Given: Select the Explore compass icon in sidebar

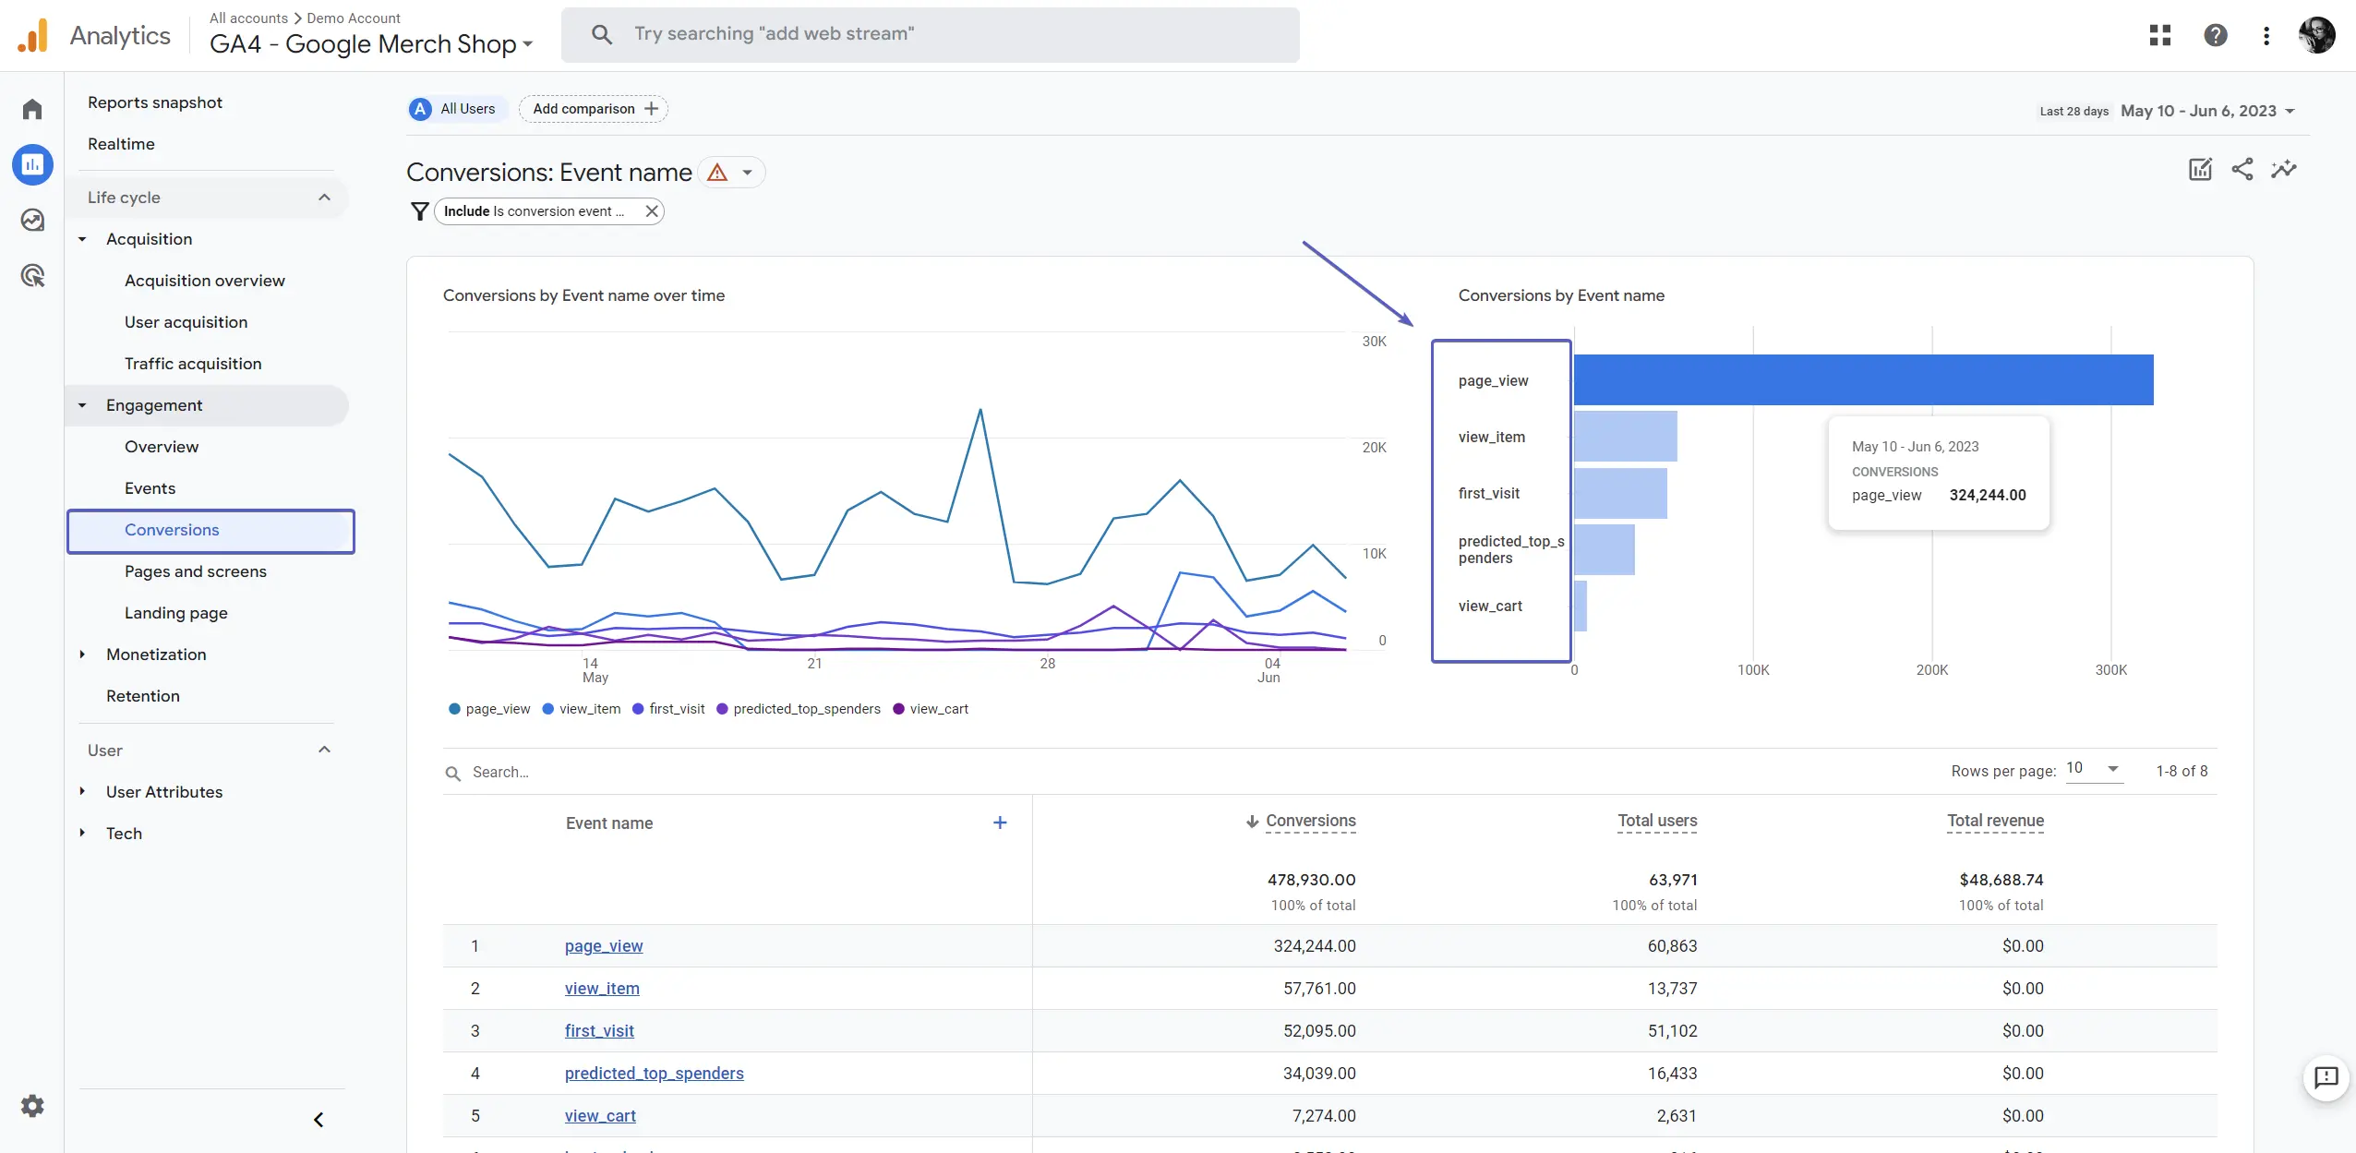Looking at the screenshot, I should 32,220.
